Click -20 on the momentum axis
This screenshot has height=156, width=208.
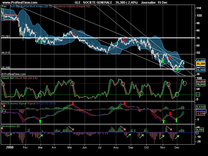tap(199, 141)
